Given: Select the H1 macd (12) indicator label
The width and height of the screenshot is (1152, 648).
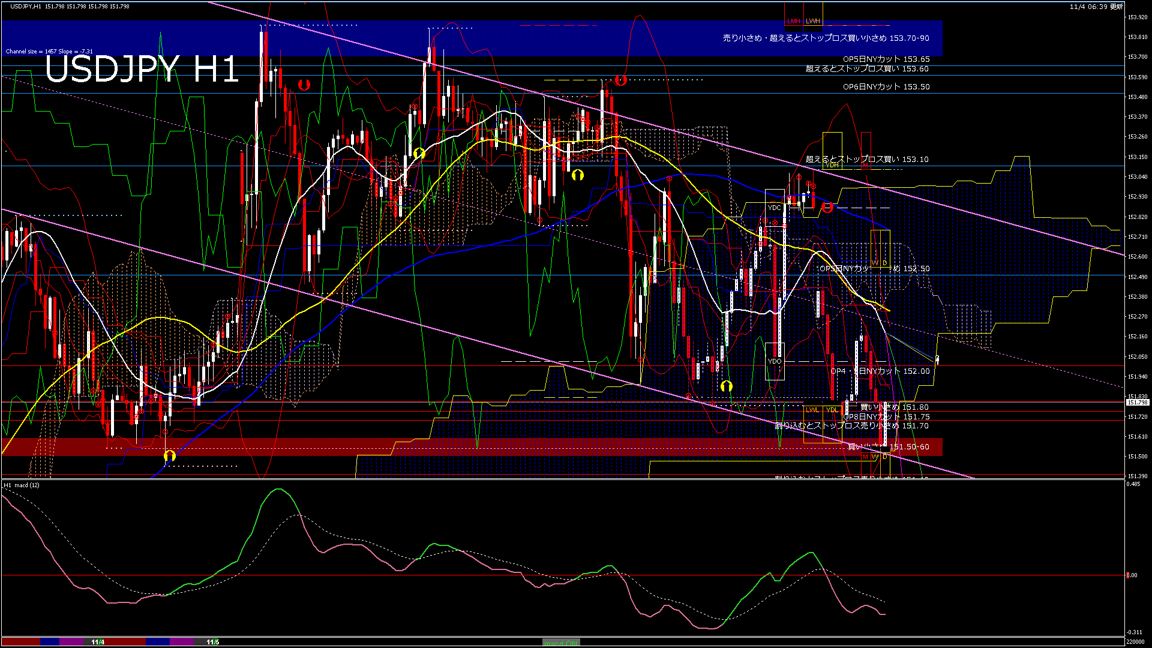Looking at the screenshot, I should [22, 485].
